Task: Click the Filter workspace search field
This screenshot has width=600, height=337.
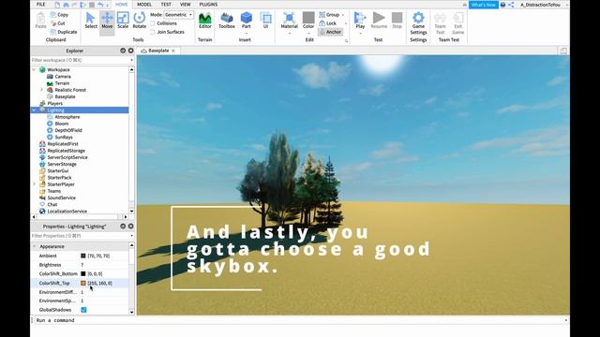Action: point(80,60)
